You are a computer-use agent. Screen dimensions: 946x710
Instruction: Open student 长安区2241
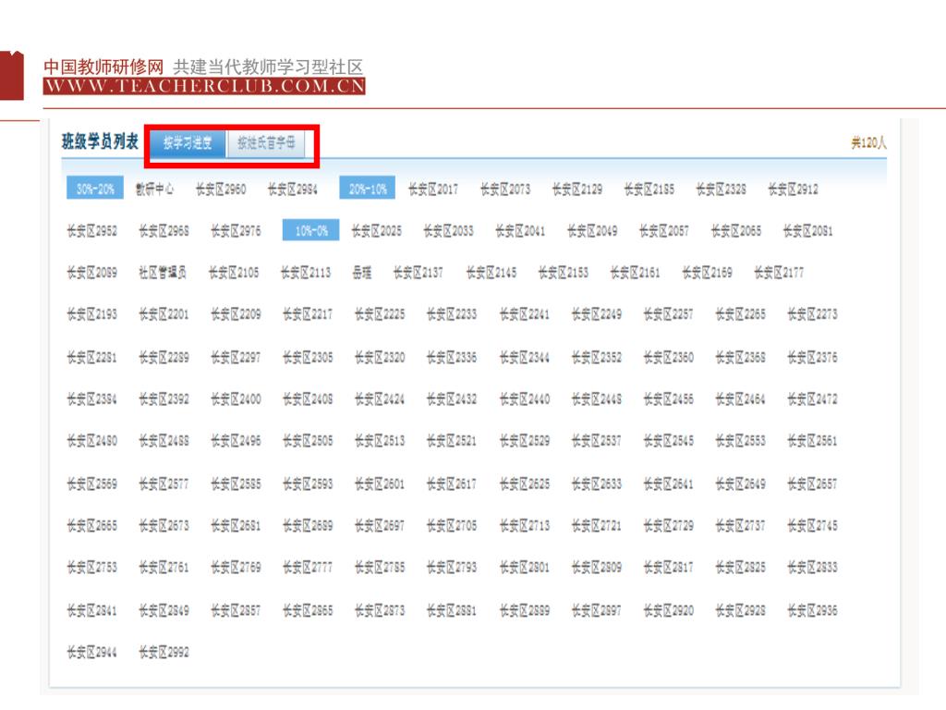pos(525,314)
